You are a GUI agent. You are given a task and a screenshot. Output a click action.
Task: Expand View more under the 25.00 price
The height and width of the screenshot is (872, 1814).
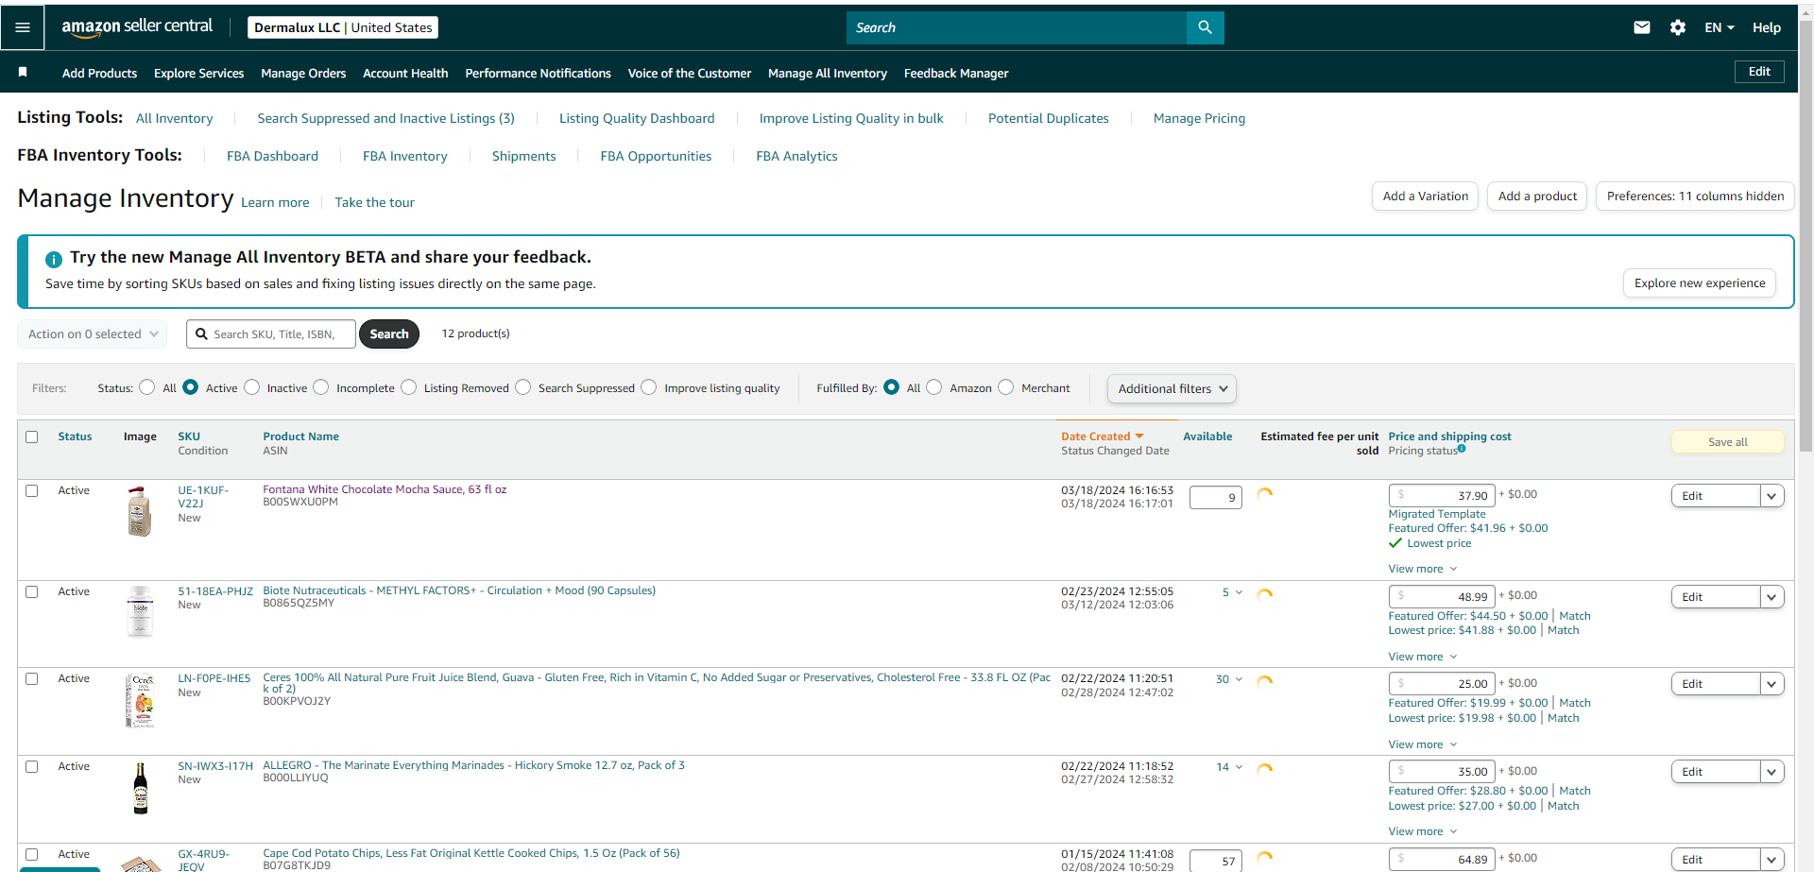(1423, 744)
